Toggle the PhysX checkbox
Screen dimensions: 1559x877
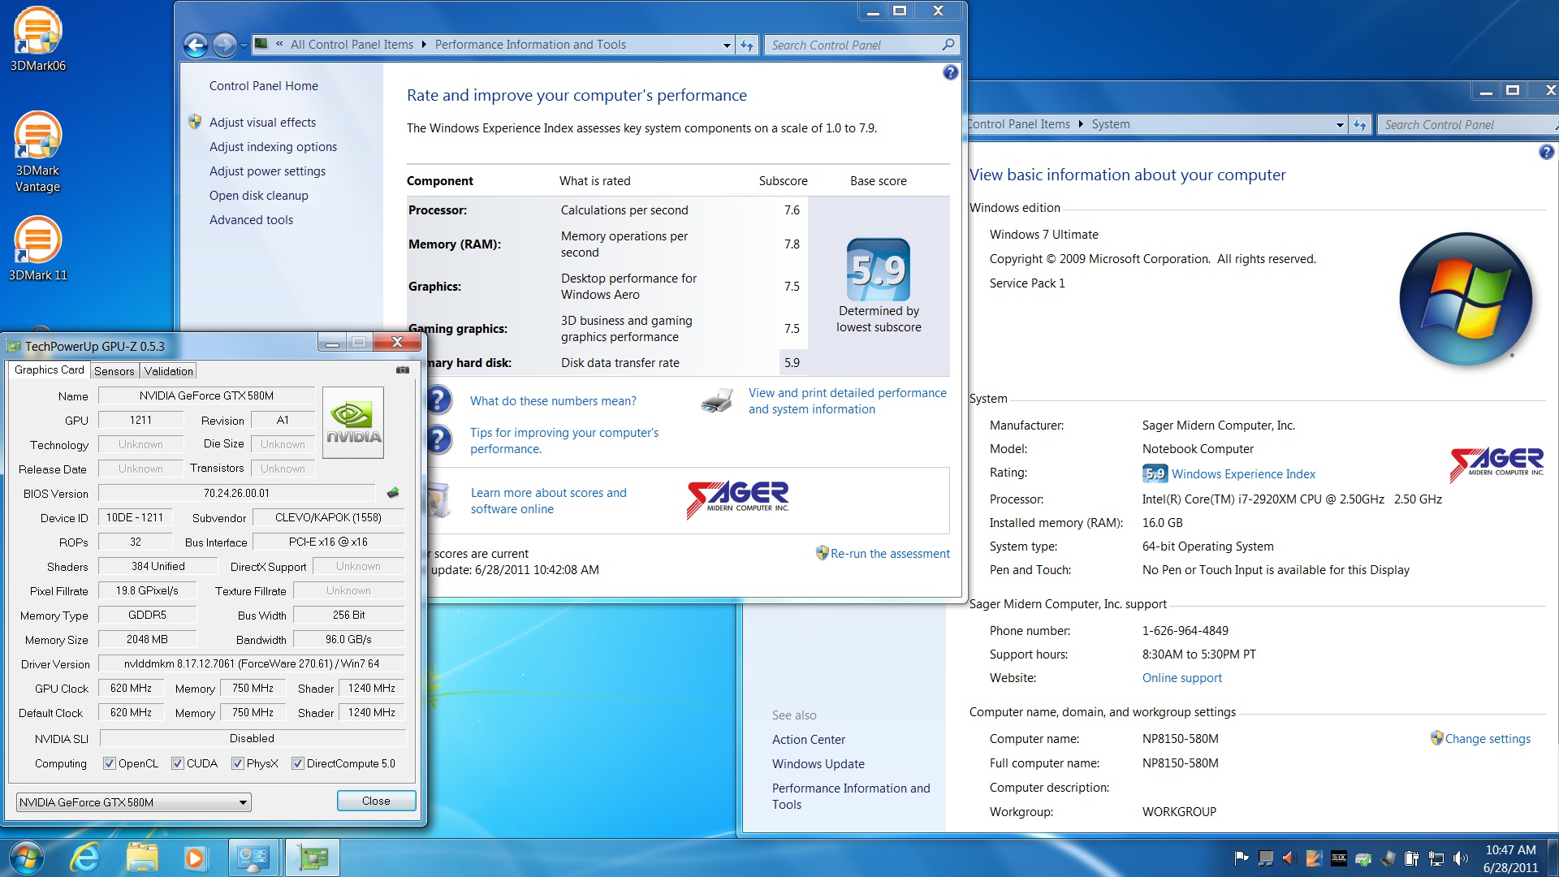pos(238,763)
